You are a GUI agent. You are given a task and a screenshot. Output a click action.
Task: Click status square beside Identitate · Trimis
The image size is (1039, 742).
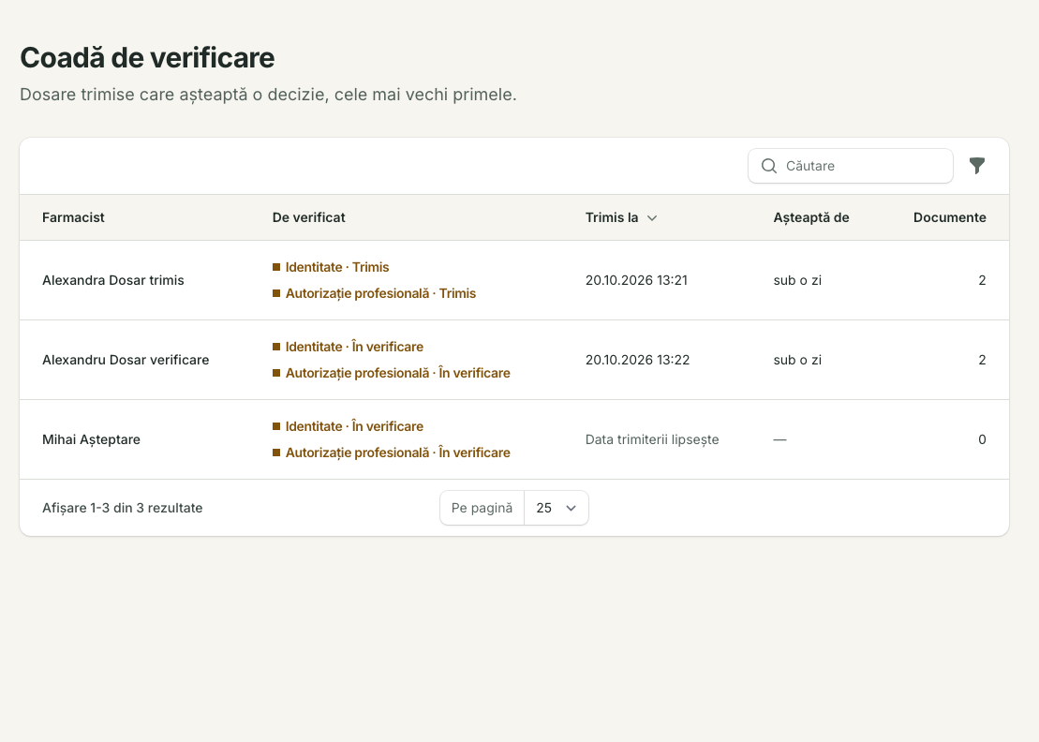[x=276, y=267]
